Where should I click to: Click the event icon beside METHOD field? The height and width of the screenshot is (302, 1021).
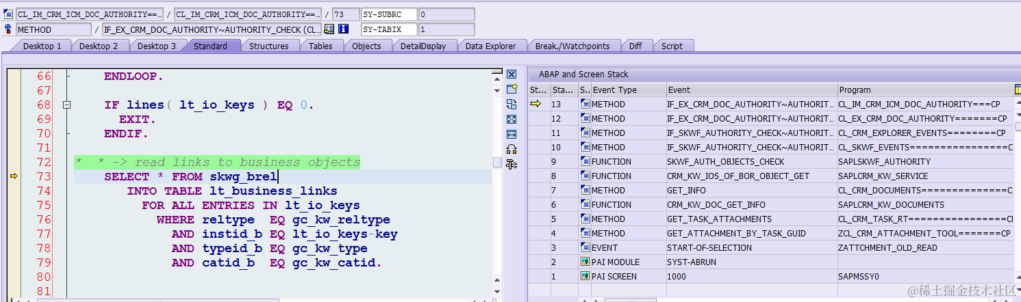pyautogui.click(x=8, y=29)
